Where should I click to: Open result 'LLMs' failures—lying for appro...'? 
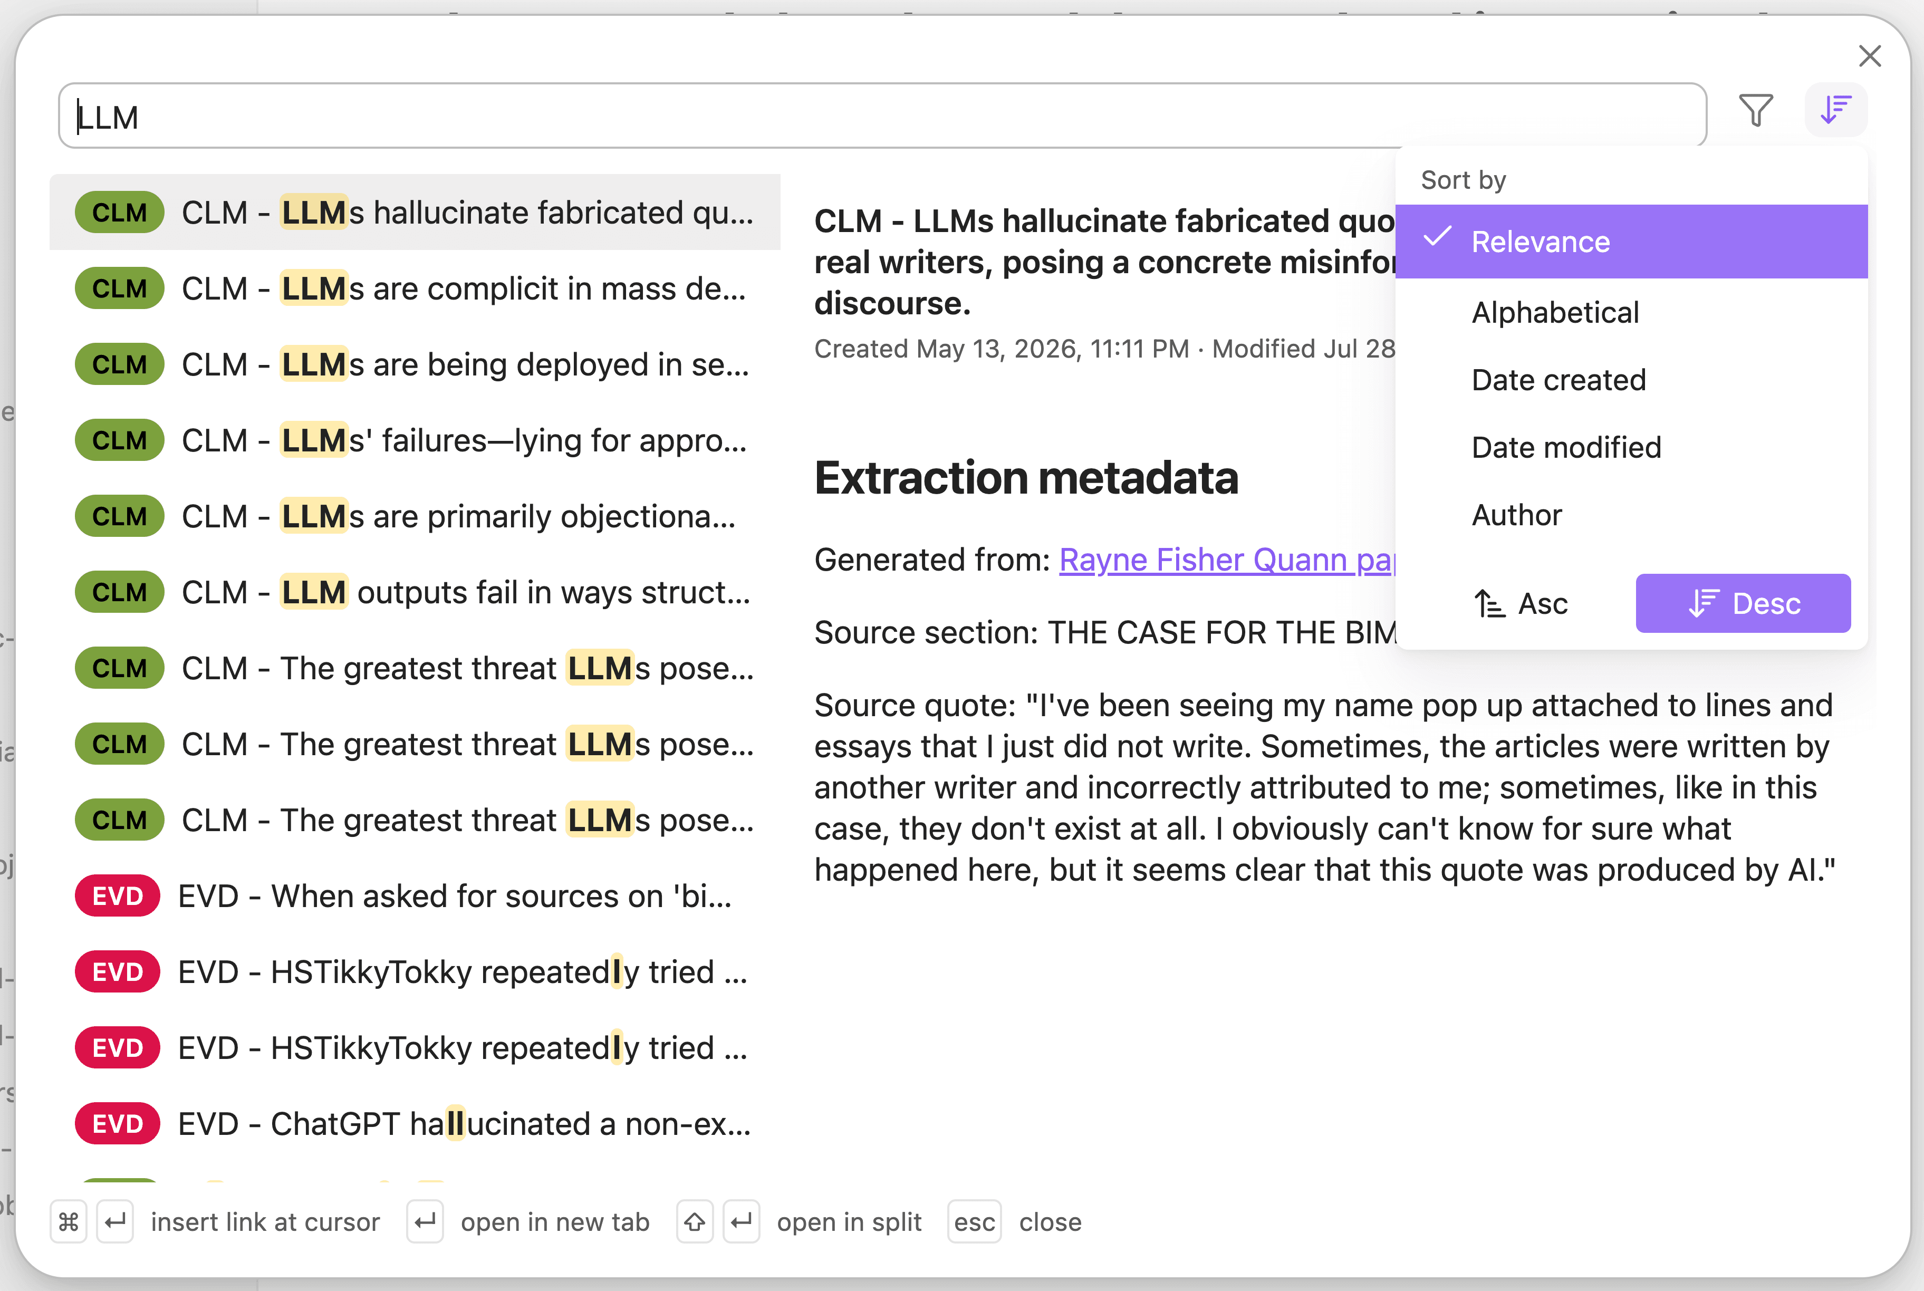pyautogui.click(x=415, y=440)
